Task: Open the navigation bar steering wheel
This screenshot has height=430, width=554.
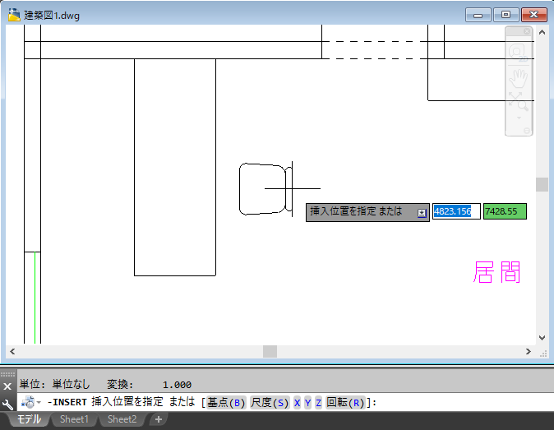Action: pos(518,52)
